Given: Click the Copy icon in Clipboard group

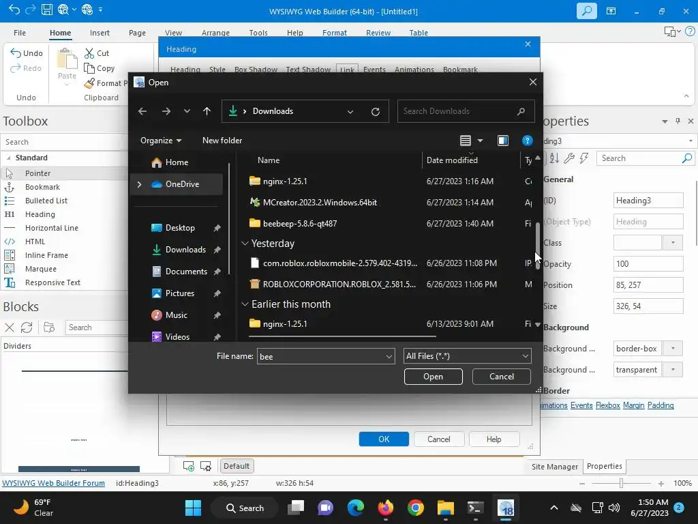Looking at the screenshot, I should point(89,68).
